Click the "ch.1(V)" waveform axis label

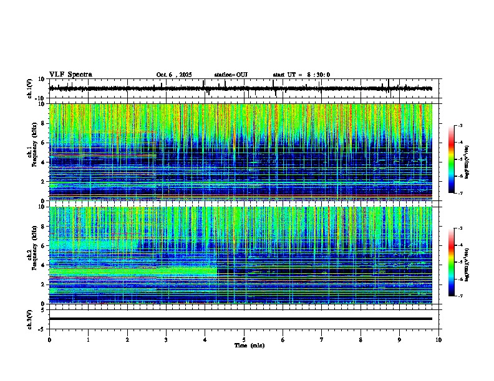(x=30, y=88)
